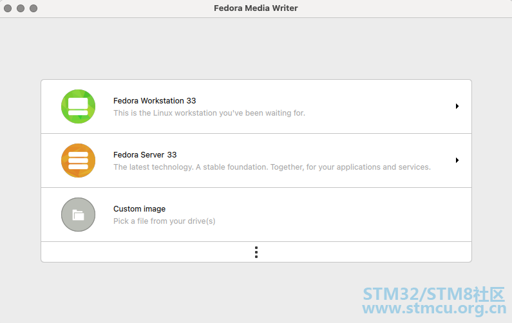Click the Linux workstation description text
Image resolution: width=512 pixels, height=323 pixels.
[x=209, y=113]
